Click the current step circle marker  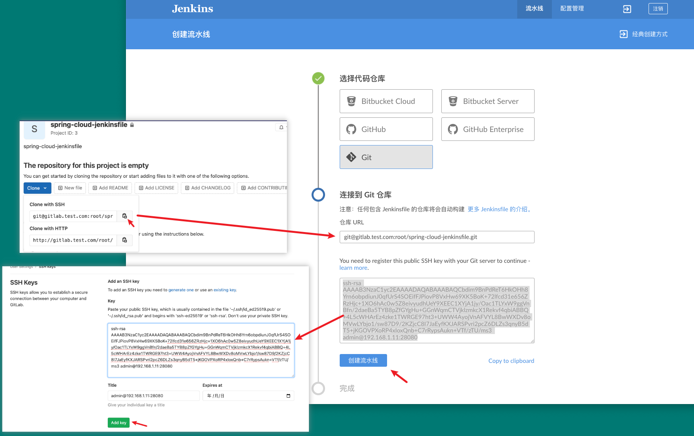318,195
